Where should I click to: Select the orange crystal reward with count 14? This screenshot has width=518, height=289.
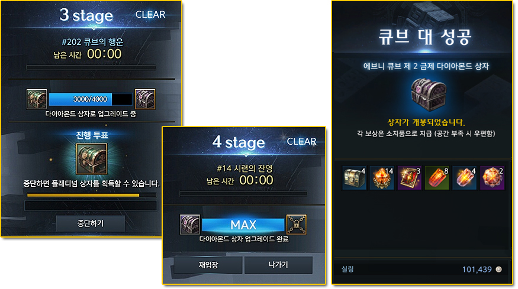click(x=382, y=178)
